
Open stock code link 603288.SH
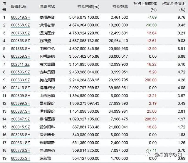click(21, 135)
